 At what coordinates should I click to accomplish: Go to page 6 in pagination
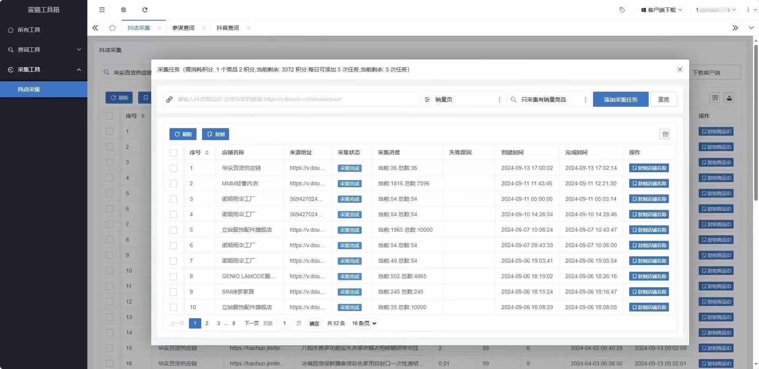(x=234, y=323)
